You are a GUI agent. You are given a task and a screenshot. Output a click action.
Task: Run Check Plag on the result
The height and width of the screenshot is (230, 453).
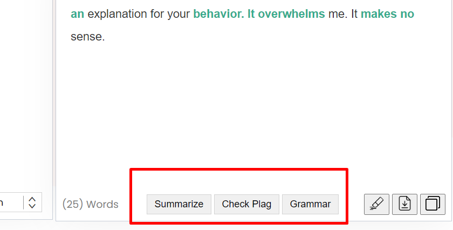coord(246,204)
